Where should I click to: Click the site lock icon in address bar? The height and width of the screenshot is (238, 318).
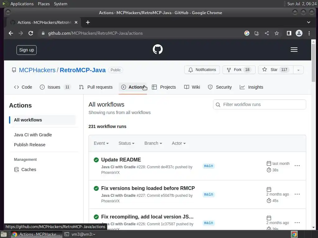43,33
